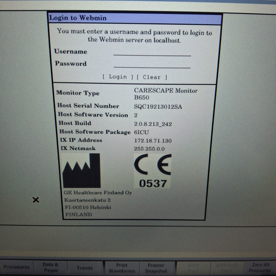Image resolution: width=276 pixels, height=276 pixels.
Task: Select the Print Waveforms key
Action: click(x=122, y=268)
